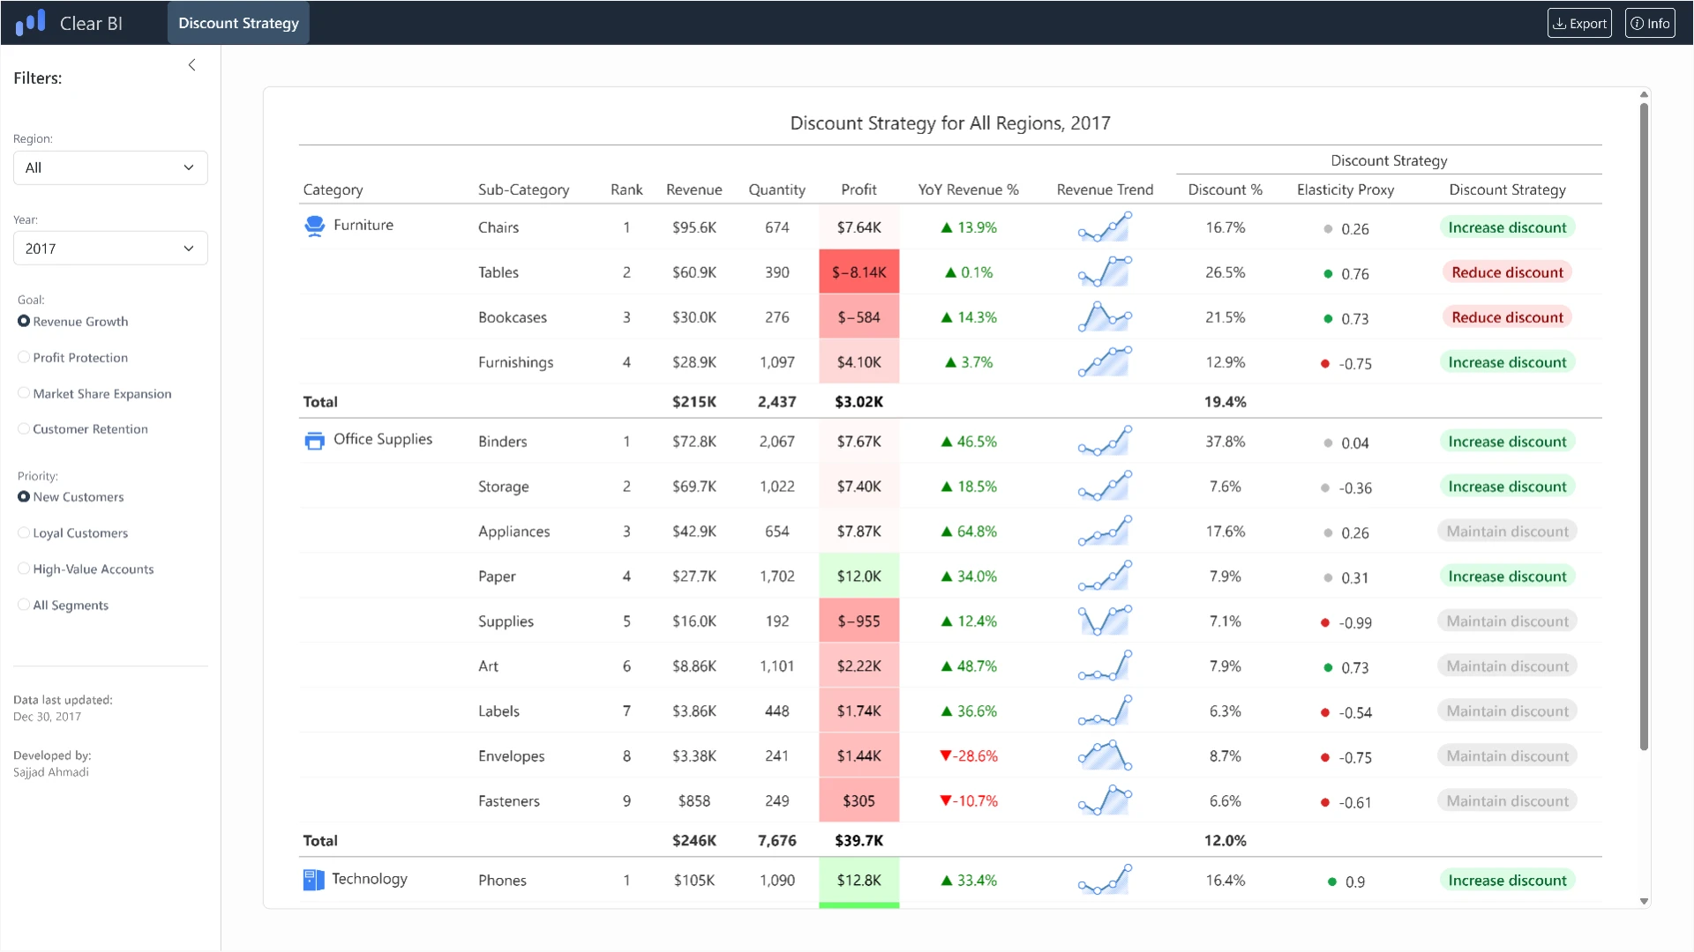The width and height of the screenshot is (1694, 952).
Task: Click the Storage revenue trend sparkline
Action: click(x=1105, y=487)
